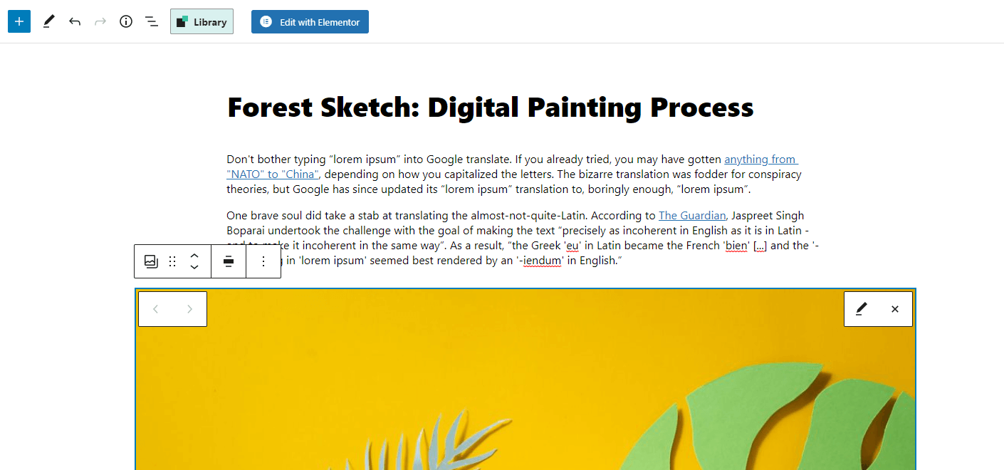
Task: Open the block alignment dropdown
Action: click(229, 261)
